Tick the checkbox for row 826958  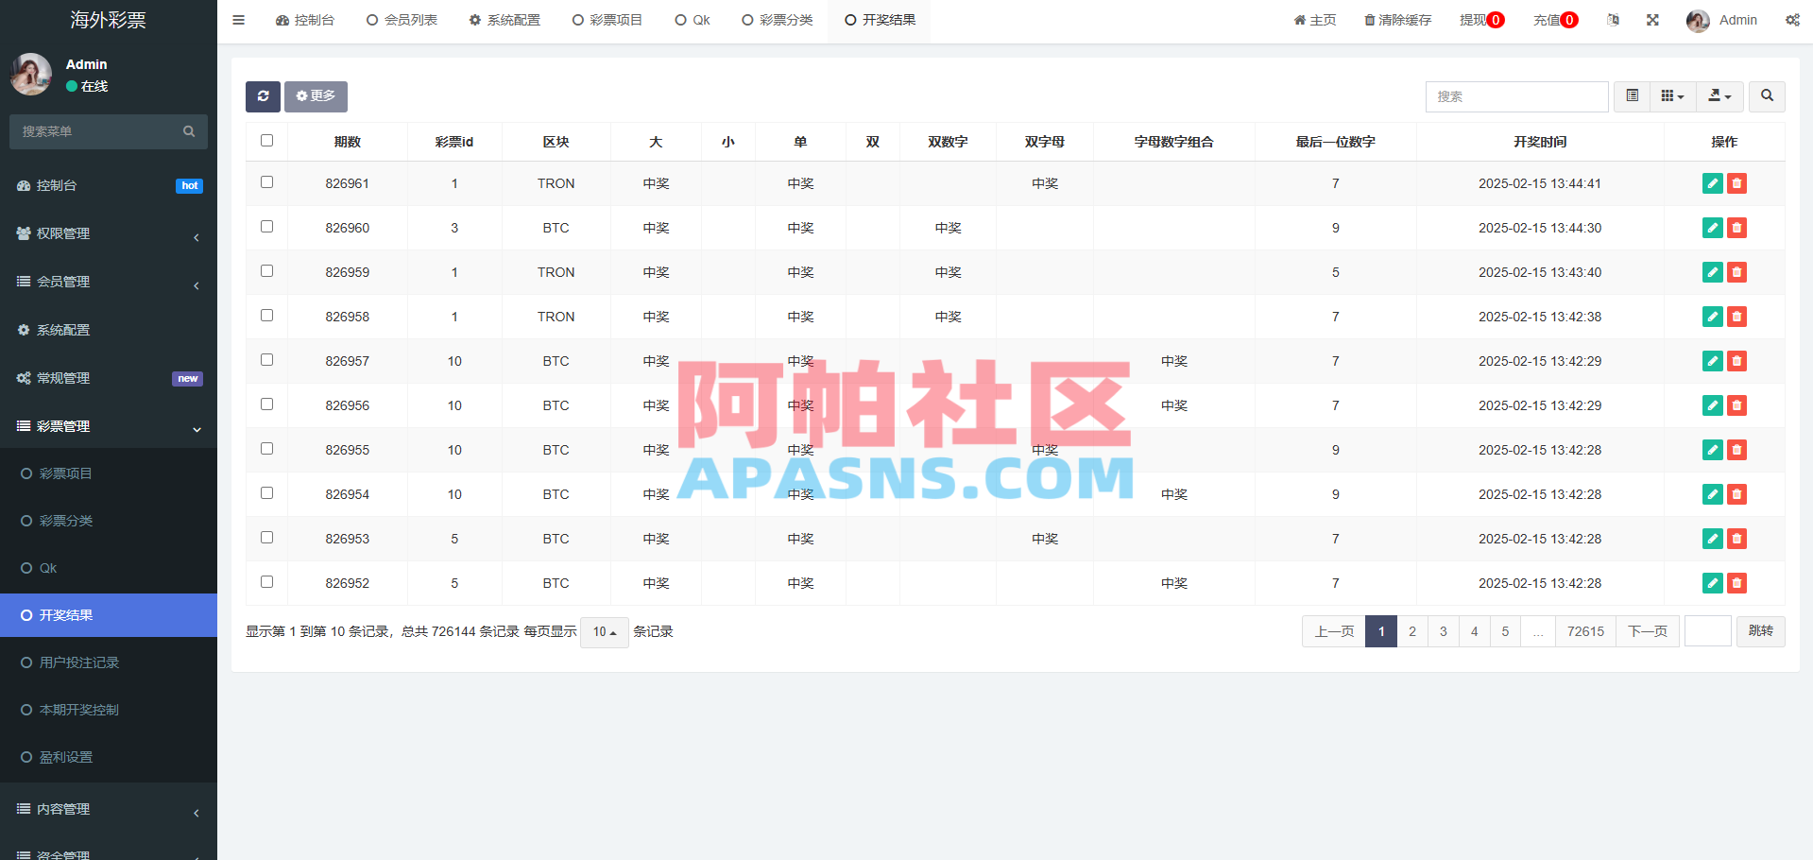click(266, 316)
